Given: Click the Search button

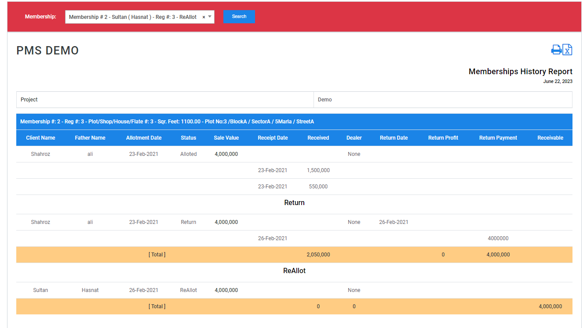Looking at the screenshot, I should pos(239,17).
